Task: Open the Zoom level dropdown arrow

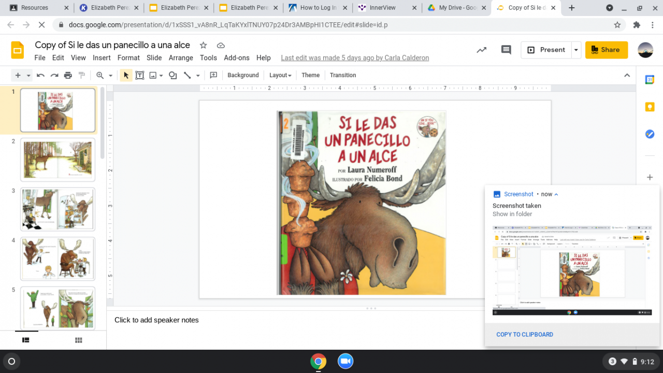Action: click(x=110, y=75)
